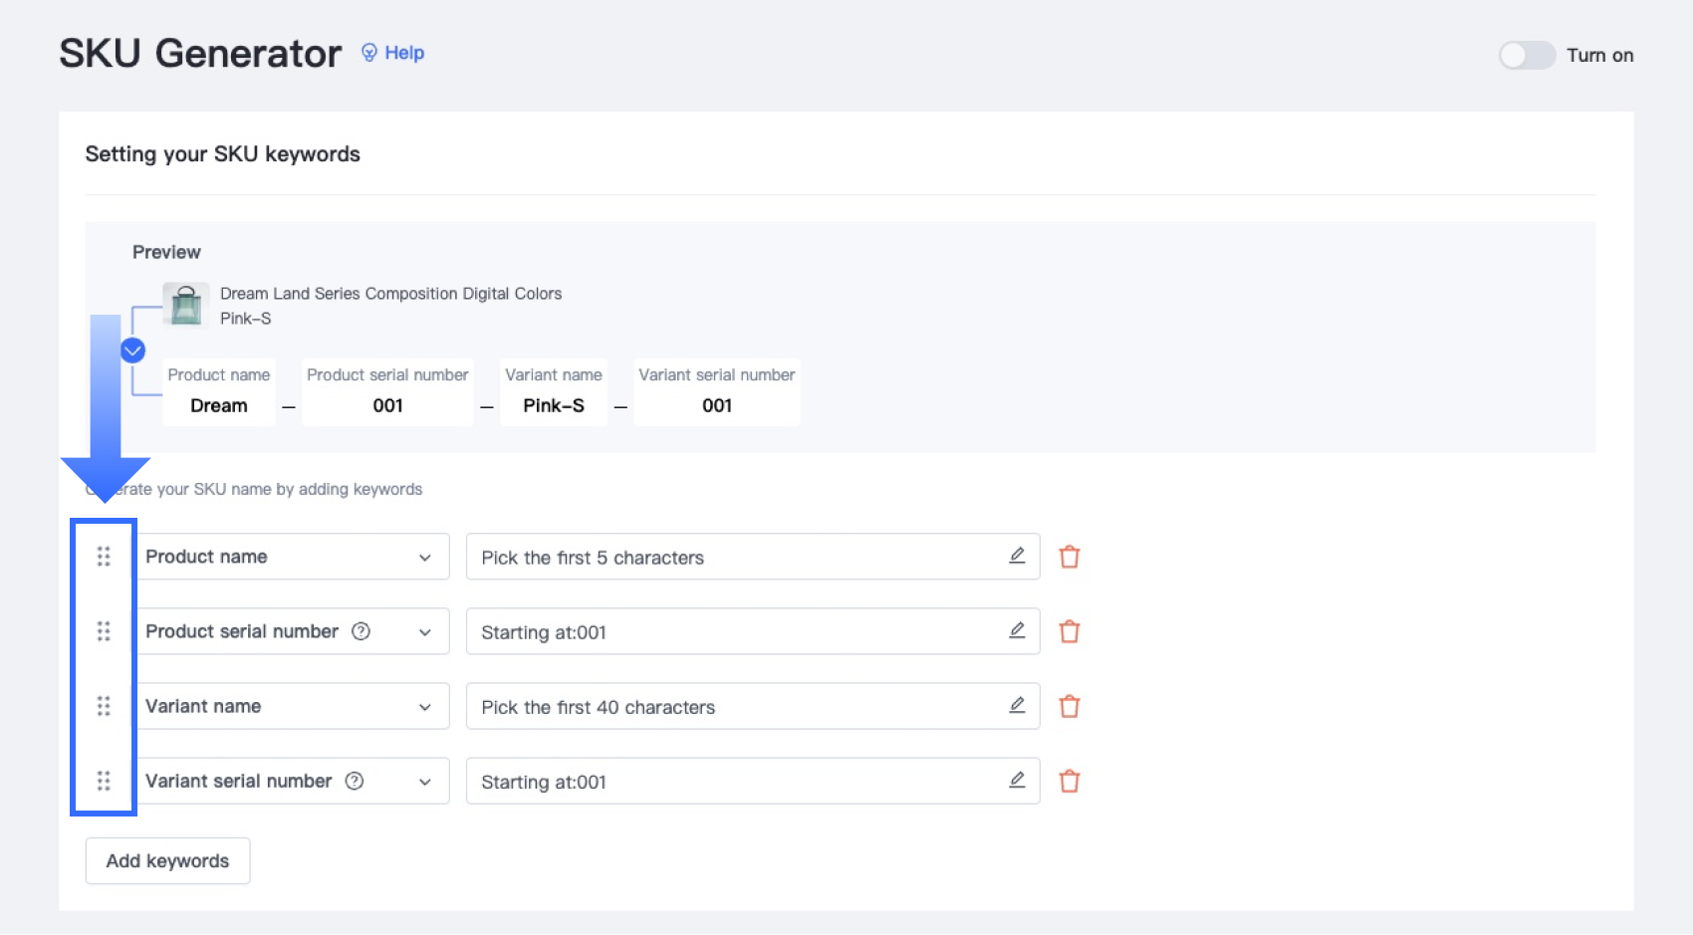Screen dimensions: 1693x935
Task: Click drag handle beside Variant serial number
Action: pos(104,781)
